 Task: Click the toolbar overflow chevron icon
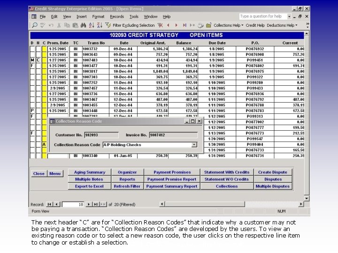[307, 25]
